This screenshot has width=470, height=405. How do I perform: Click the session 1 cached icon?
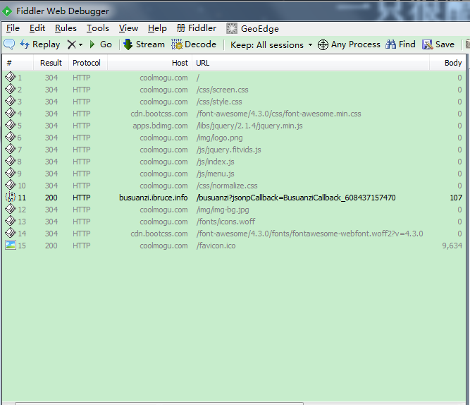[x=10, y=77]
